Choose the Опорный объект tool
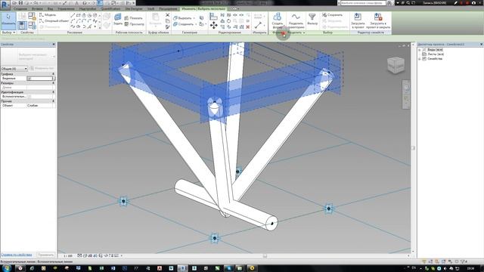The height and width of the screenshot is (272, 484). (x=54, y=20)
